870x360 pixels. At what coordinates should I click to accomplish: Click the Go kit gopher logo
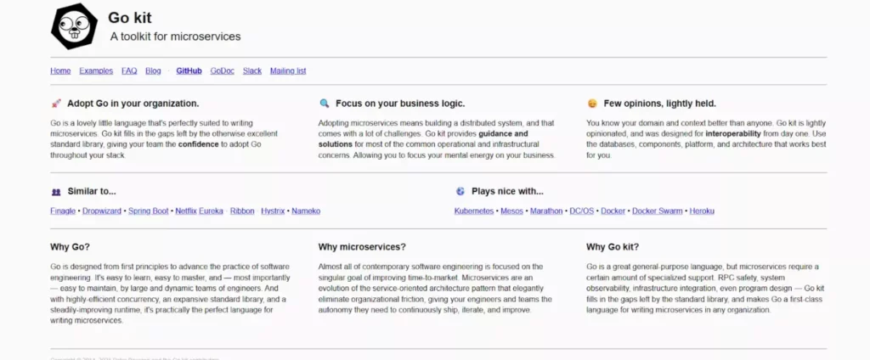(x=74, y=25)
